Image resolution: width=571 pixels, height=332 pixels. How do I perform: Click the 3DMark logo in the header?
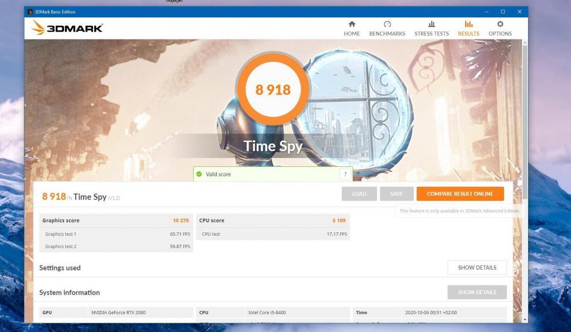pyautogui.click(x=67, y=28)
